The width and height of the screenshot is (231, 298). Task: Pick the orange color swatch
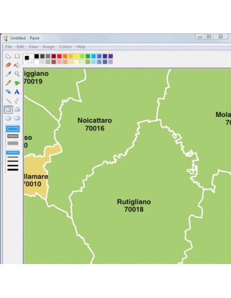(65, 56)
